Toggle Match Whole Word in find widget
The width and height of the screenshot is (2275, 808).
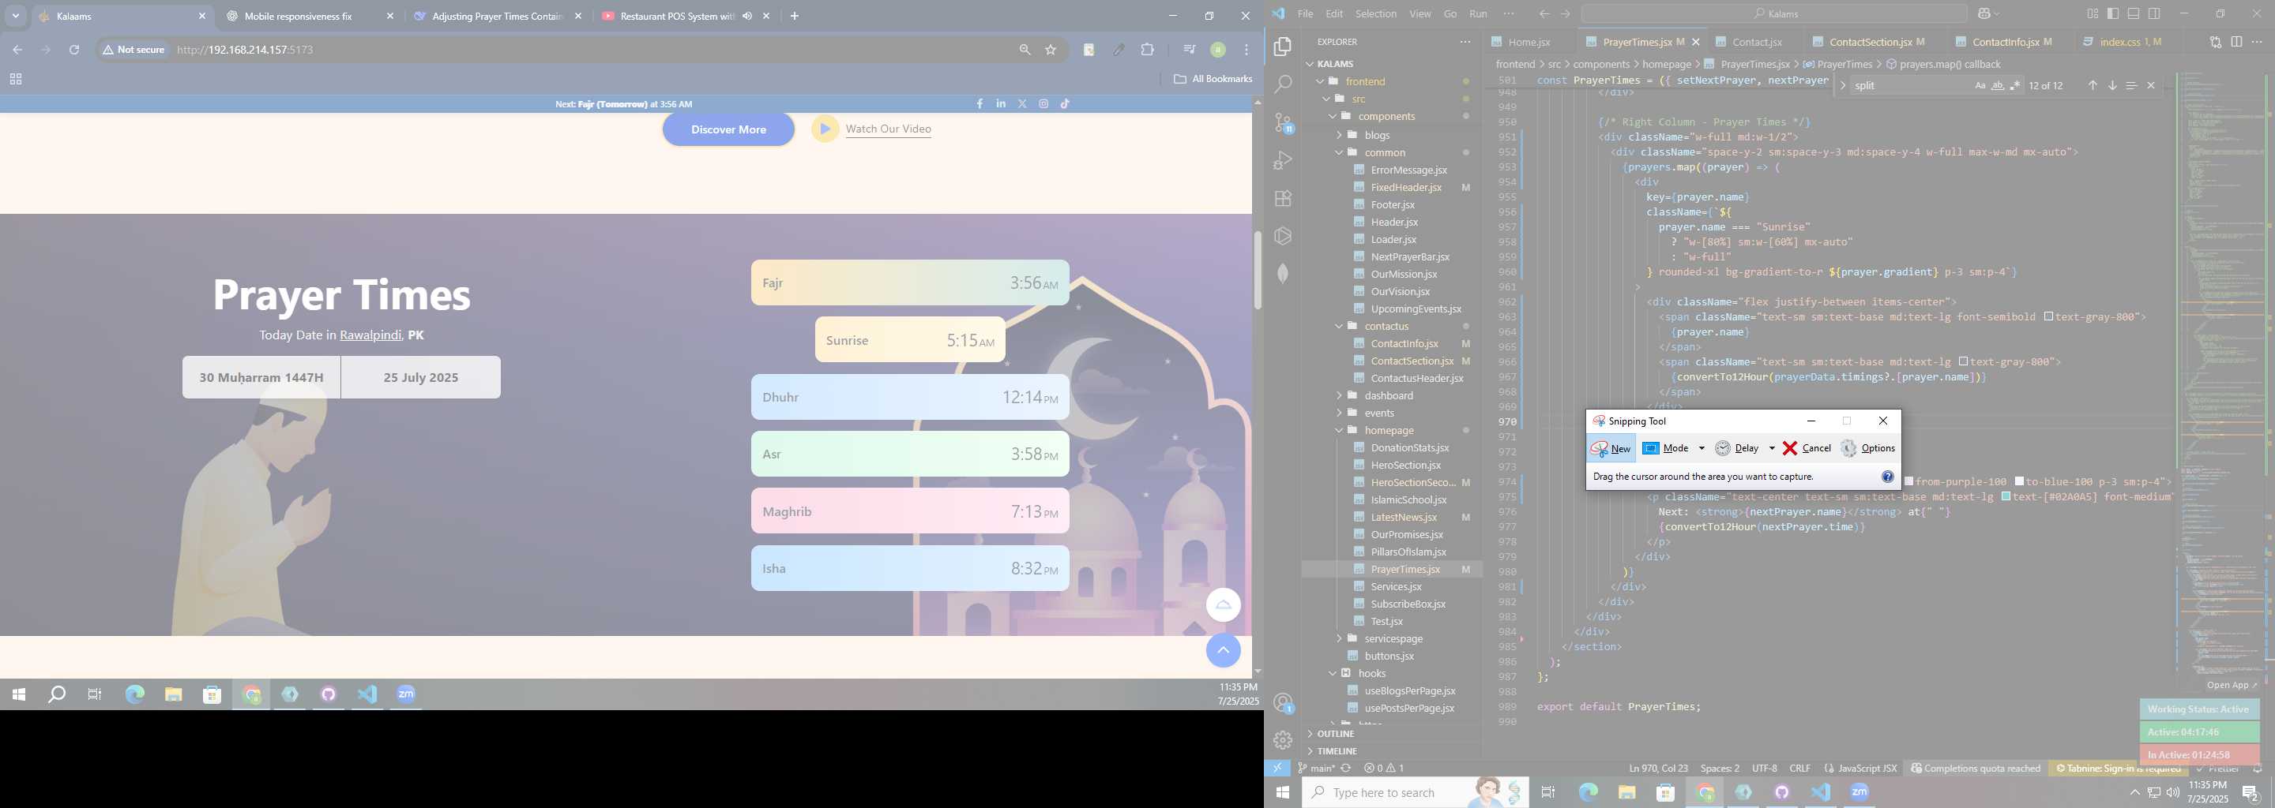click(1998, 85)
